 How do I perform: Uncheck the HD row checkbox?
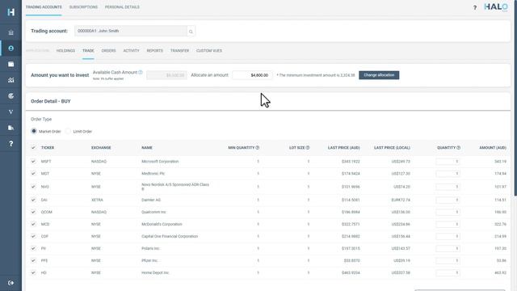click(33, 272)
